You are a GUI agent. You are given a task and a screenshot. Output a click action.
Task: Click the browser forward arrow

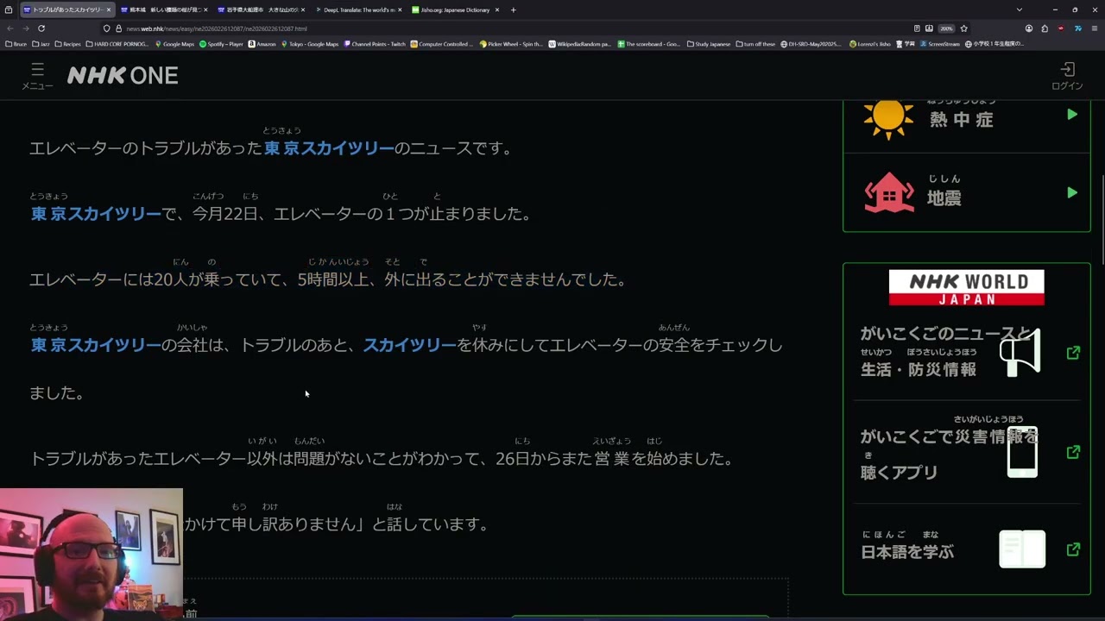[25, 28]
